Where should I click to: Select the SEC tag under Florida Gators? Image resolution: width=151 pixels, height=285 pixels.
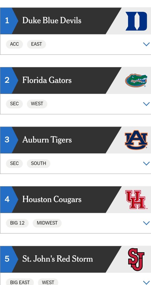(14, 104)
